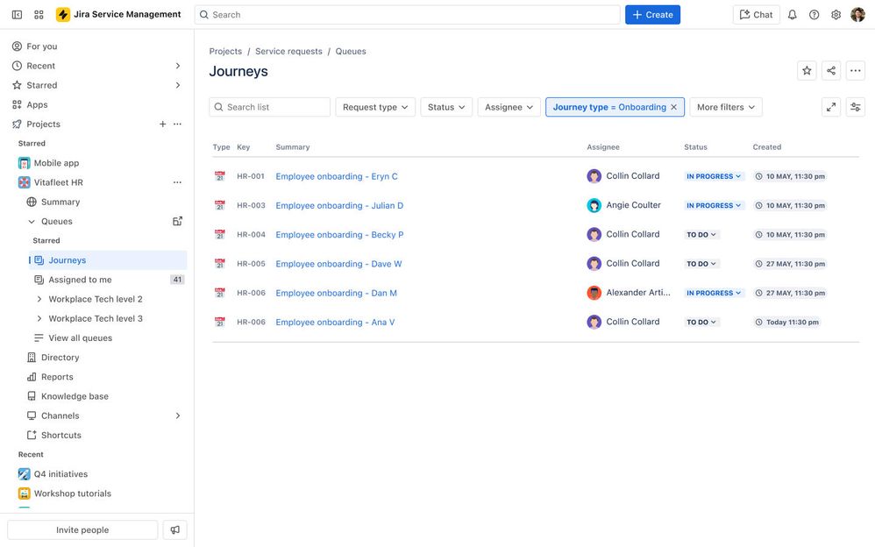Sort by the Summary column header

[293, 146]
